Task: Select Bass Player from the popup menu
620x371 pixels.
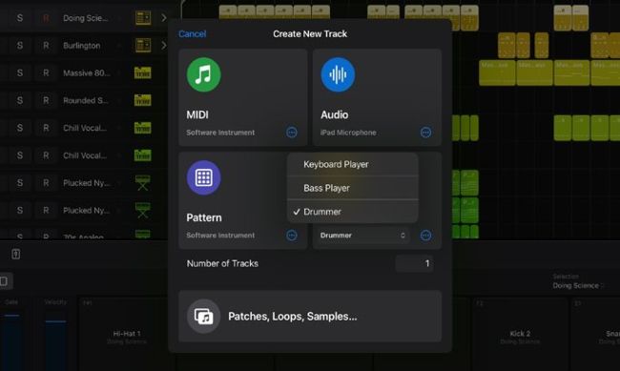Action: [x=352, y=188]
